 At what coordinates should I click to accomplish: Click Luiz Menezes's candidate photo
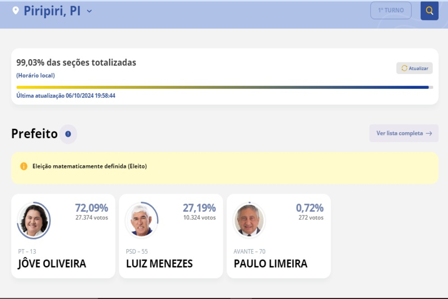(x=142, y=220)
